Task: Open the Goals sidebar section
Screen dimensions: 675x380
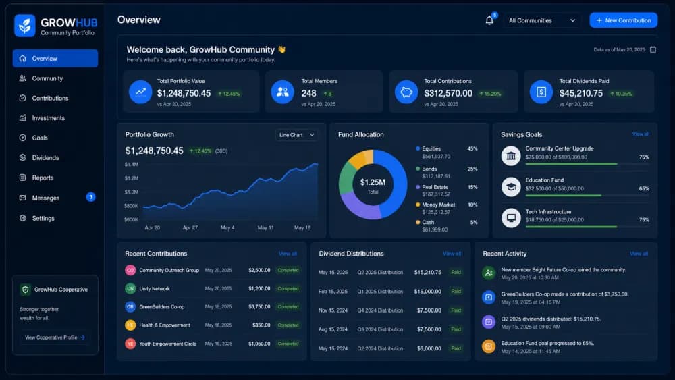Action: [55, 138]
